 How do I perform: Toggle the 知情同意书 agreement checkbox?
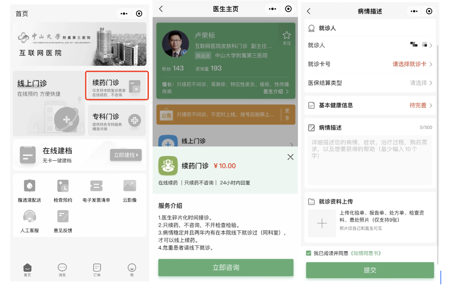(x=309, y=253)
